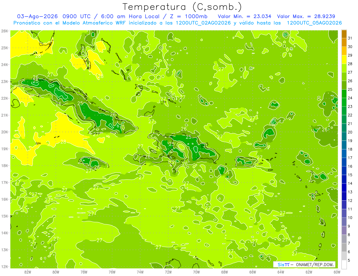Click the "22N" latitude axis label
The width and height of the screenshot is (358, 276).
(4, 98)
